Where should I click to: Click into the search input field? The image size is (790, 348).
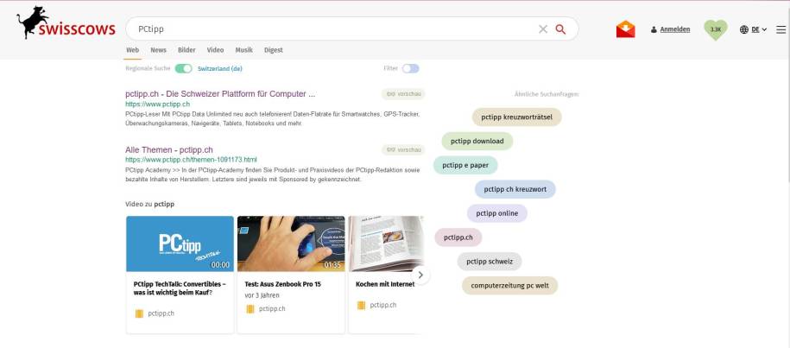click(328, 29)
